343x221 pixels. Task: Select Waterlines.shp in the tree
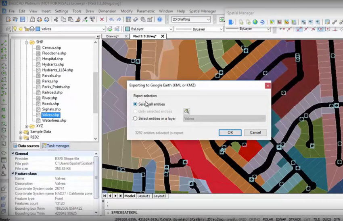click(54, 121)
